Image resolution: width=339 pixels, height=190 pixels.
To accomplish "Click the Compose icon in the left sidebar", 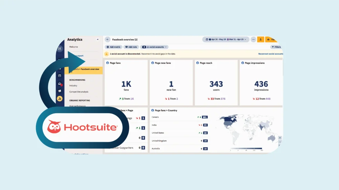I will point(60,49).
